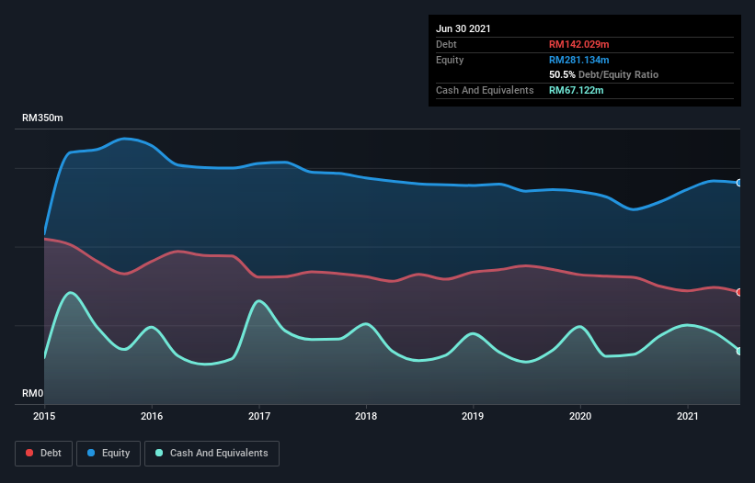The height and width of the screenshot is (483, 755).
Task: Click the Equity endpoint marker at Jun 2021
Action: (739, 183)
